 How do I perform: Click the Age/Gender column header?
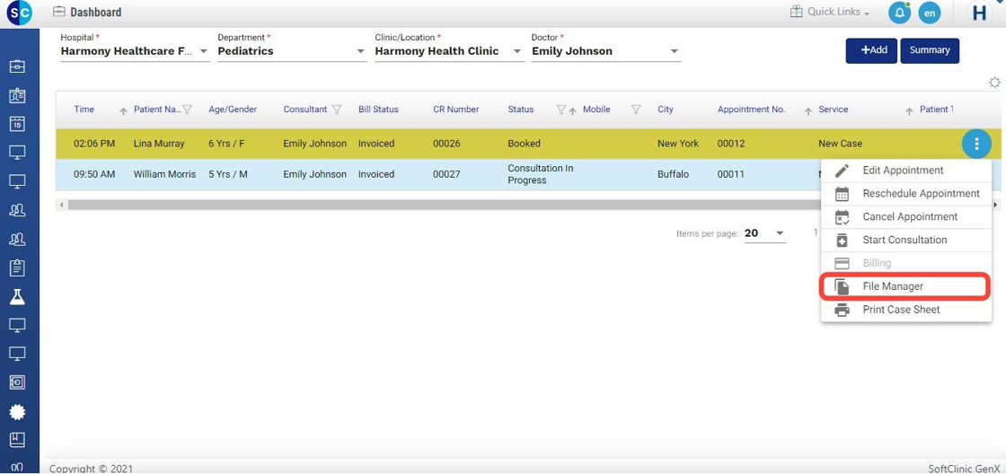pyautogui.click(x=233, y=110)
